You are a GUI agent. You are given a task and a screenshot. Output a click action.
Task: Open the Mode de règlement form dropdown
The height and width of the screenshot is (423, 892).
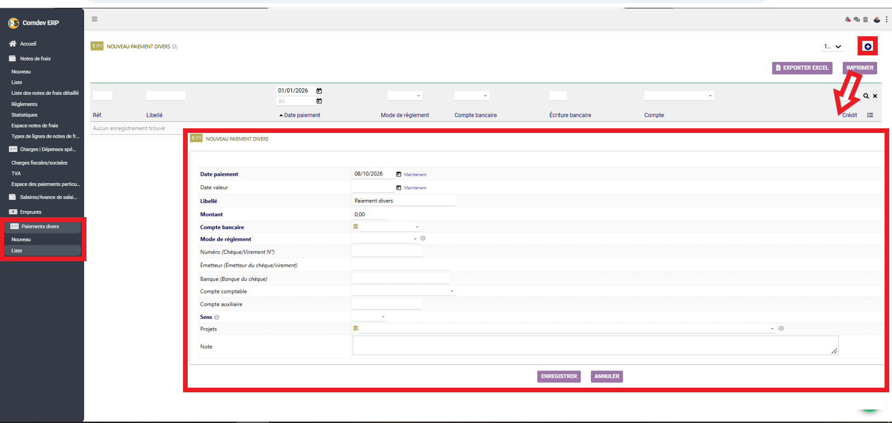[x=385, y=238]
